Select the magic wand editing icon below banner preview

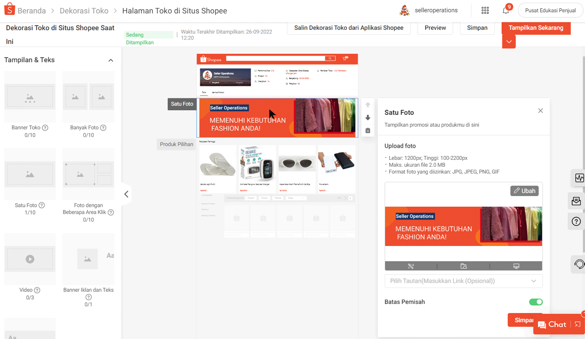click(410, 266)
